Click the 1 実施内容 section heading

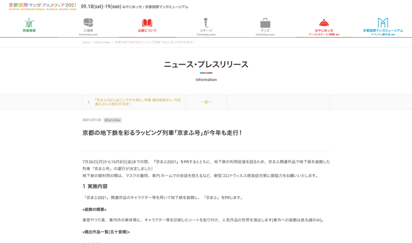pos(95,186)
